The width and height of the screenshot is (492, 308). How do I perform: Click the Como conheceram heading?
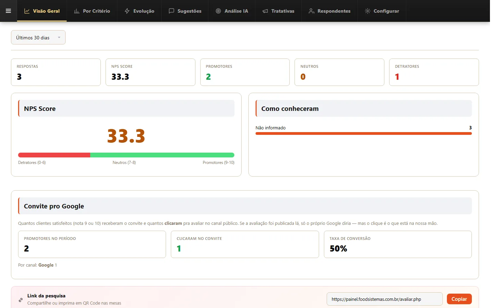(x=290, y=108)
